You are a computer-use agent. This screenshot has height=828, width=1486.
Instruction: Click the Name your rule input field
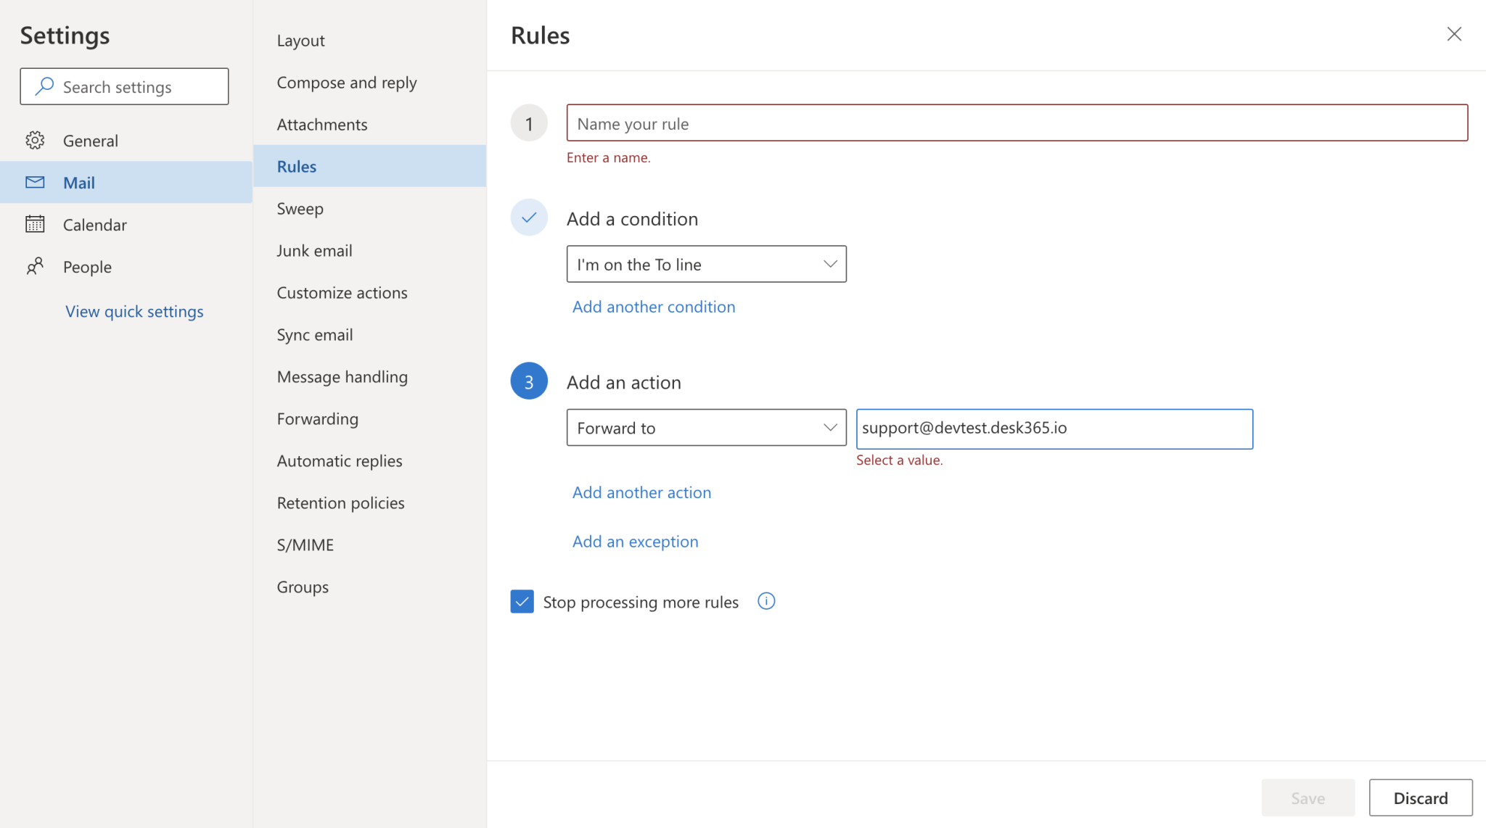point(1016,123)
